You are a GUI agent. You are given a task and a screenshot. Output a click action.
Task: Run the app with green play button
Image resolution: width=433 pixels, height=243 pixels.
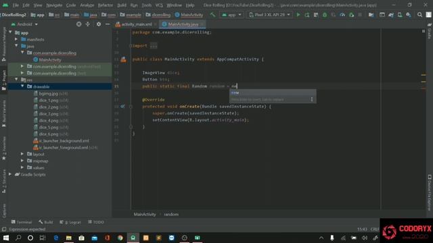point(298,15)
